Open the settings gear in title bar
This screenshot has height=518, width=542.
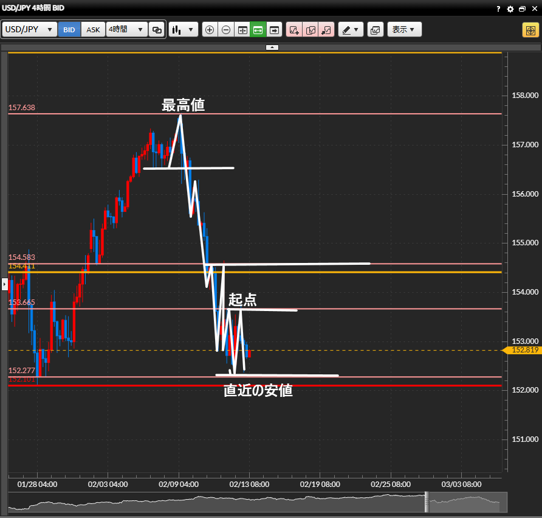coord(510,9)
